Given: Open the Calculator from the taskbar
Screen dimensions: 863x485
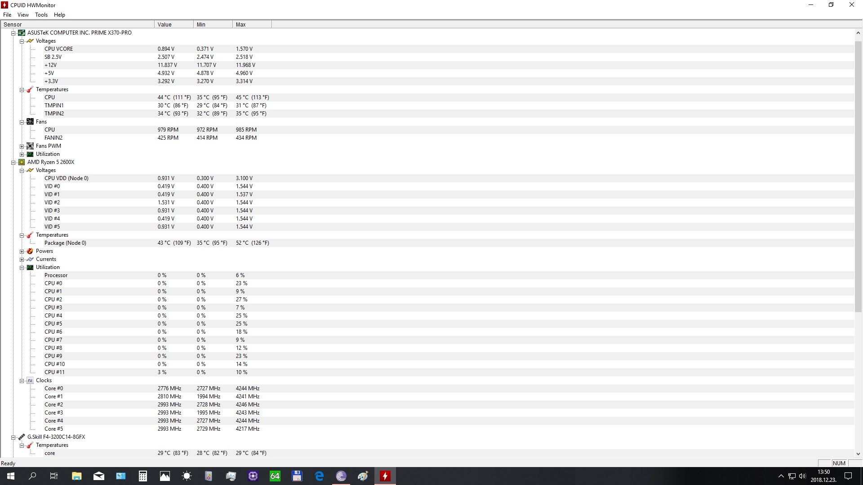Looking at the screenshot, I should pyautogui.click(x=143, y=476).
